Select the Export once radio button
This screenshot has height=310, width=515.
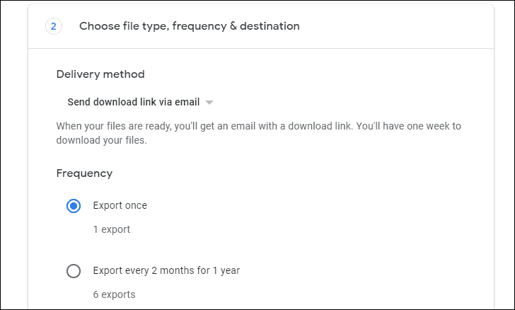click(74, 206)
